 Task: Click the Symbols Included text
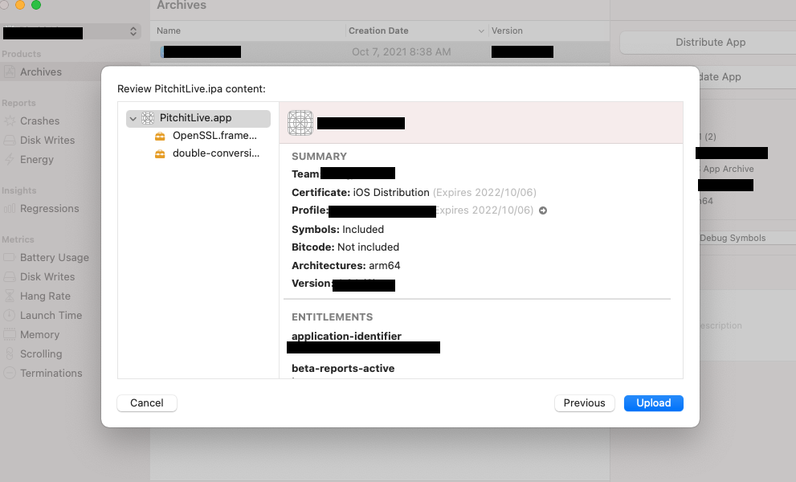pos(337,230)
